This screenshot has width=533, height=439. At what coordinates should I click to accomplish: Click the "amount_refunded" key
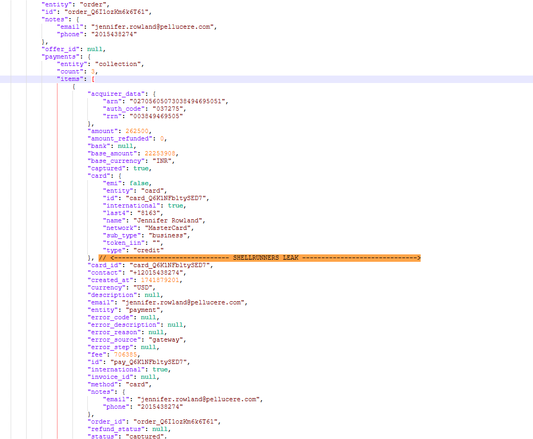click(120, 138)
